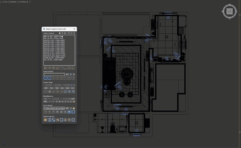Screen dimensions: 241x148
Task: Click the ViewCube Top face
Action: click(230, 11)
